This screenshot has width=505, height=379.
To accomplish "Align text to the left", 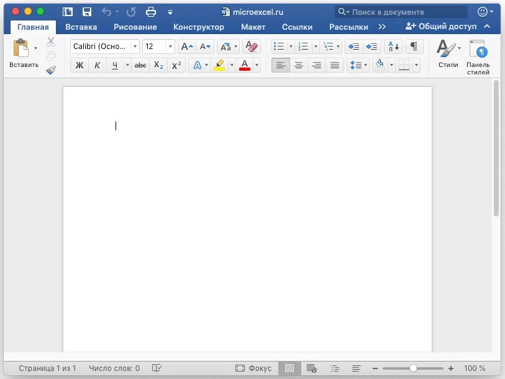I will [281, 65].
